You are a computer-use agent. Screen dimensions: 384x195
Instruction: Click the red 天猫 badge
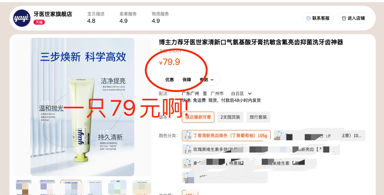39,22
